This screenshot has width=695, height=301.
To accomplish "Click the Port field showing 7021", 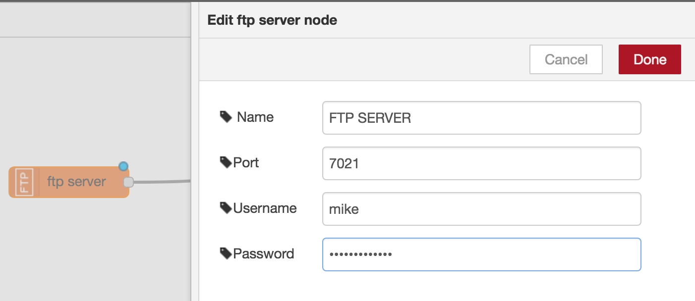I will (x=481, y=163).
